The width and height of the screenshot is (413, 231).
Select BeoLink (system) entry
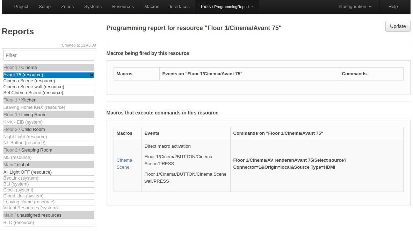(x=49, y=178)
